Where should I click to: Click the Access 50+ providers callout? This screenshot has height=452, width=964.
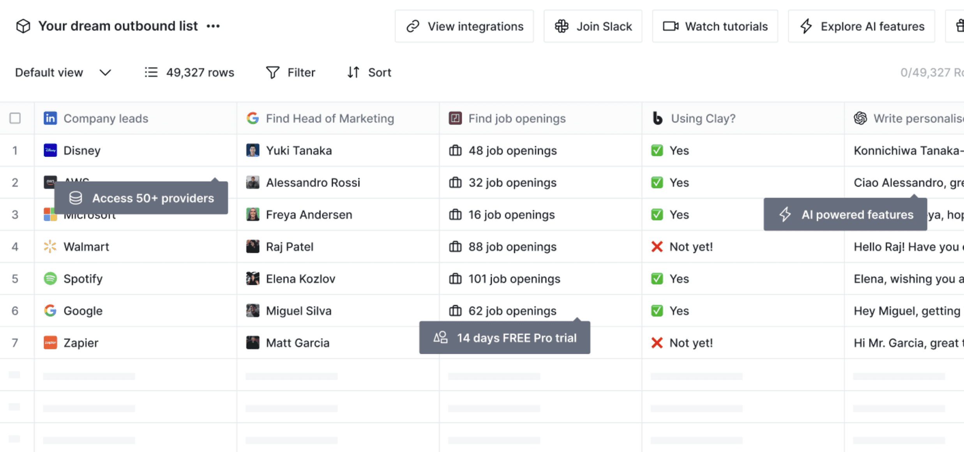pos(141,198)
